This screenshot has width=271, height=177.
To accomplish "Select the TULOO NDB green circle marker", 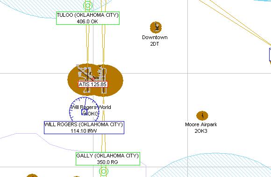I will point(88,5).
